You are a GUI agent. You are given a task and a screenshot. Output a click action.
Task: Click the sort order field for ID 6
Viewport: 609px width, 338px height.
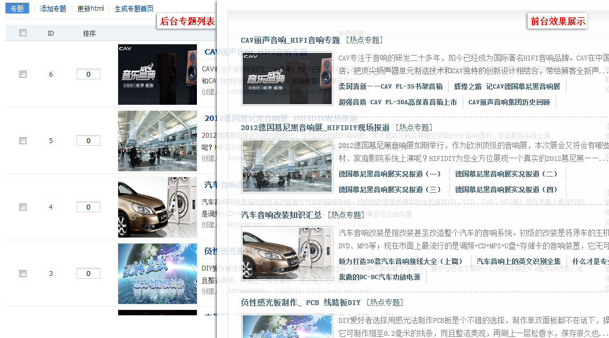click(88, 74)
